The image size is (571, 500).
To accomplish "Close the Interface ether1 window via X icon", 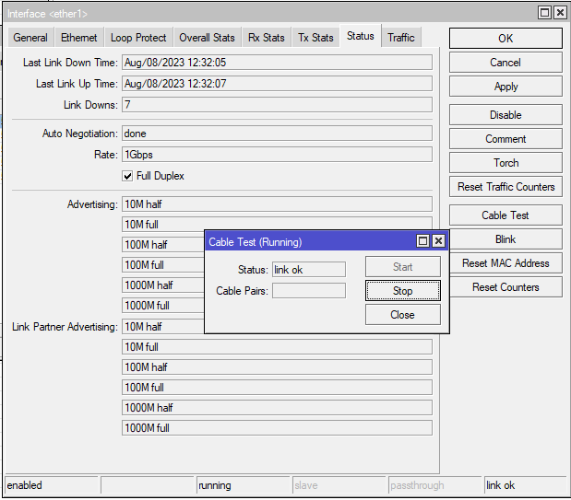I will (x=560, y=13).
